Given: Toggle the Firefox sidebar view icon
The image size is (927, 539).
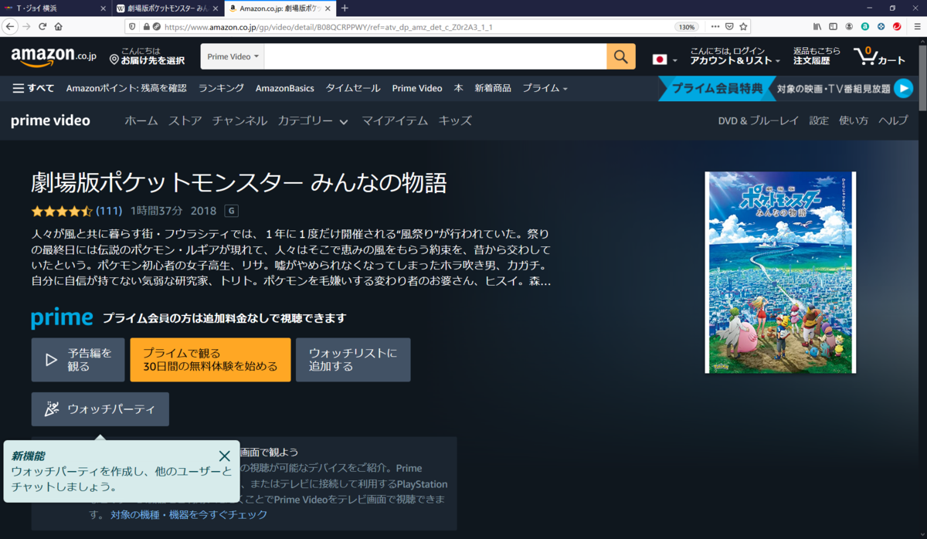Looking at the screenshot, I should point(833,26).
